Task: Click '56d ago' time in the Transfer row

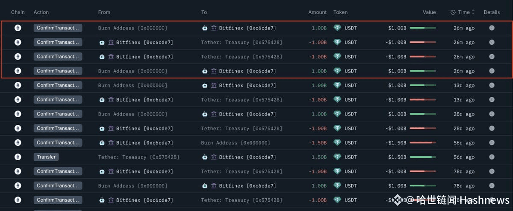Action: 464,157
